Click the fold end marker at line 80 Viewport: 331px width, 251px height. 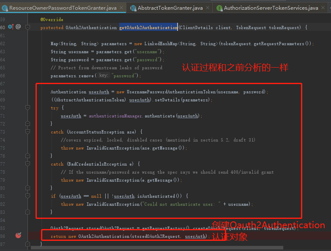(x=27, y=188)
